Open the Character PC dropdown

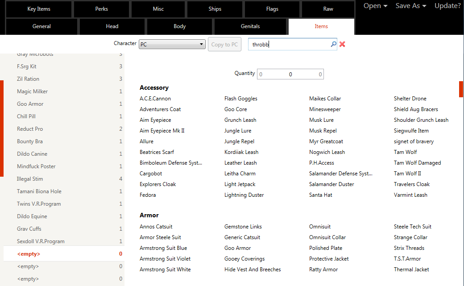point(172,44)
